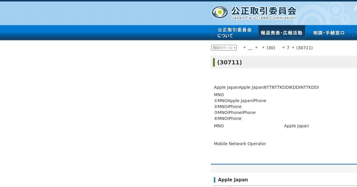Image resolution: width=357 pixels, height=187 pixels.
Task: Click the 現在のページ breadcrumb label
Action: pyautogui.click(x=224, y=48)
